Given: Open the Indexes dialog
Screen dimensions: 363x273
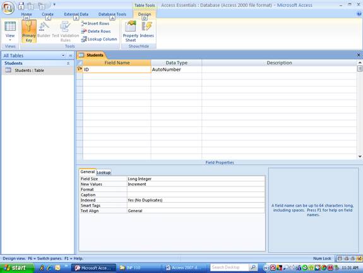Looking at the screenshot, I should pos(146,30).
